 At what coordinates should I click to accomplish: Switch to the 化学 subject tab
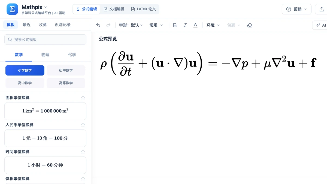[x=72, y=55]
